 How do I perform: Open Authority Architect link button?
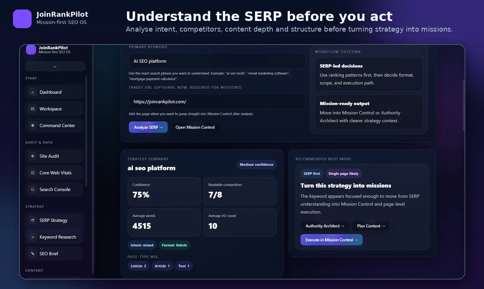[325, 226]
